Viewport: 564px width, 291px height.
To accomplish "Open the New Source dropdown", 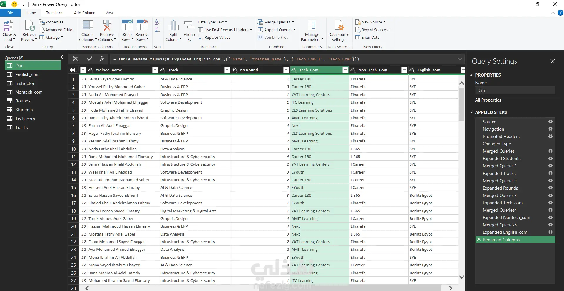I will coord(370,22).
